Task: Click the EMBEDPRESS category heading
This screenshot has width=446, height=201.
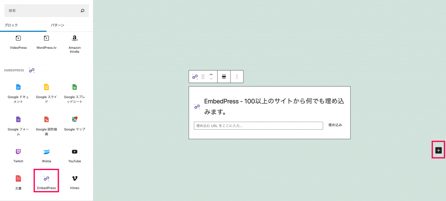Action: [x=14, y=70]
